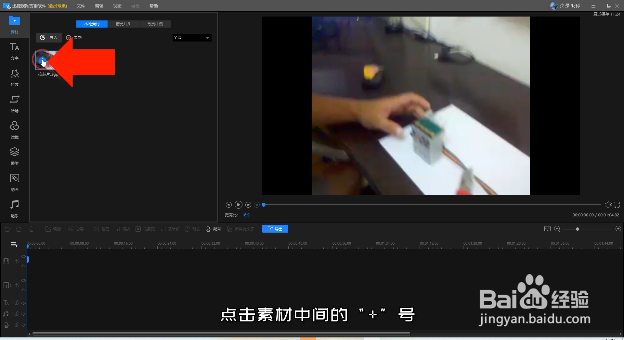This screenshot has width=624, height=340.
Task: Click the 导入 import button
Action: point(49,37)
